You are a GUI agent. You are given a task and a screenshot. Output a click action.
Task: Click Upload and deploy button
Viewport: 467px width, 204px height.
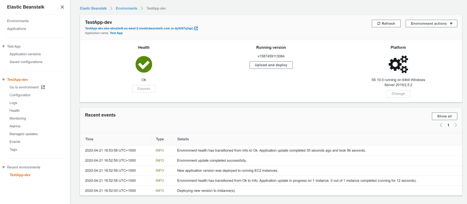click(x=271, y=65)
